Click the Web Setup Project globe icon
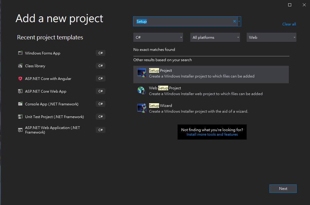 tap(142, 91)
